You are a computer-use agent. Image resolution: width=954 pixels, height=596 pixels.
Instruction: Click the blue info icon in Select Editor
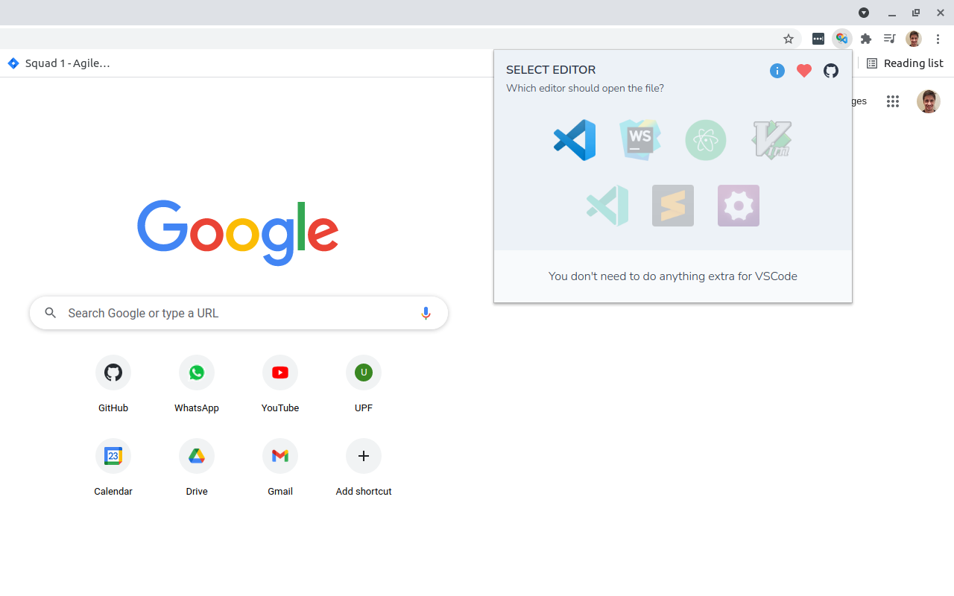[x=777, y=71]
